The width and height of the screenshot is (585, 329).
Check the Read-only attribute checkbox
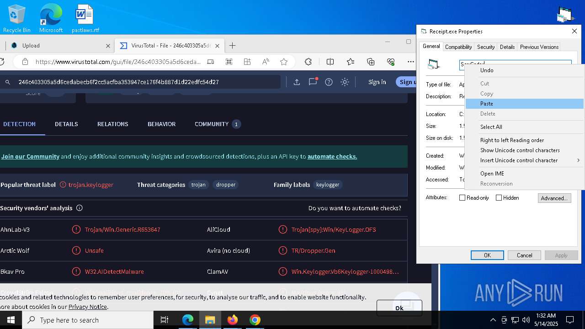[x=462, y=198]
